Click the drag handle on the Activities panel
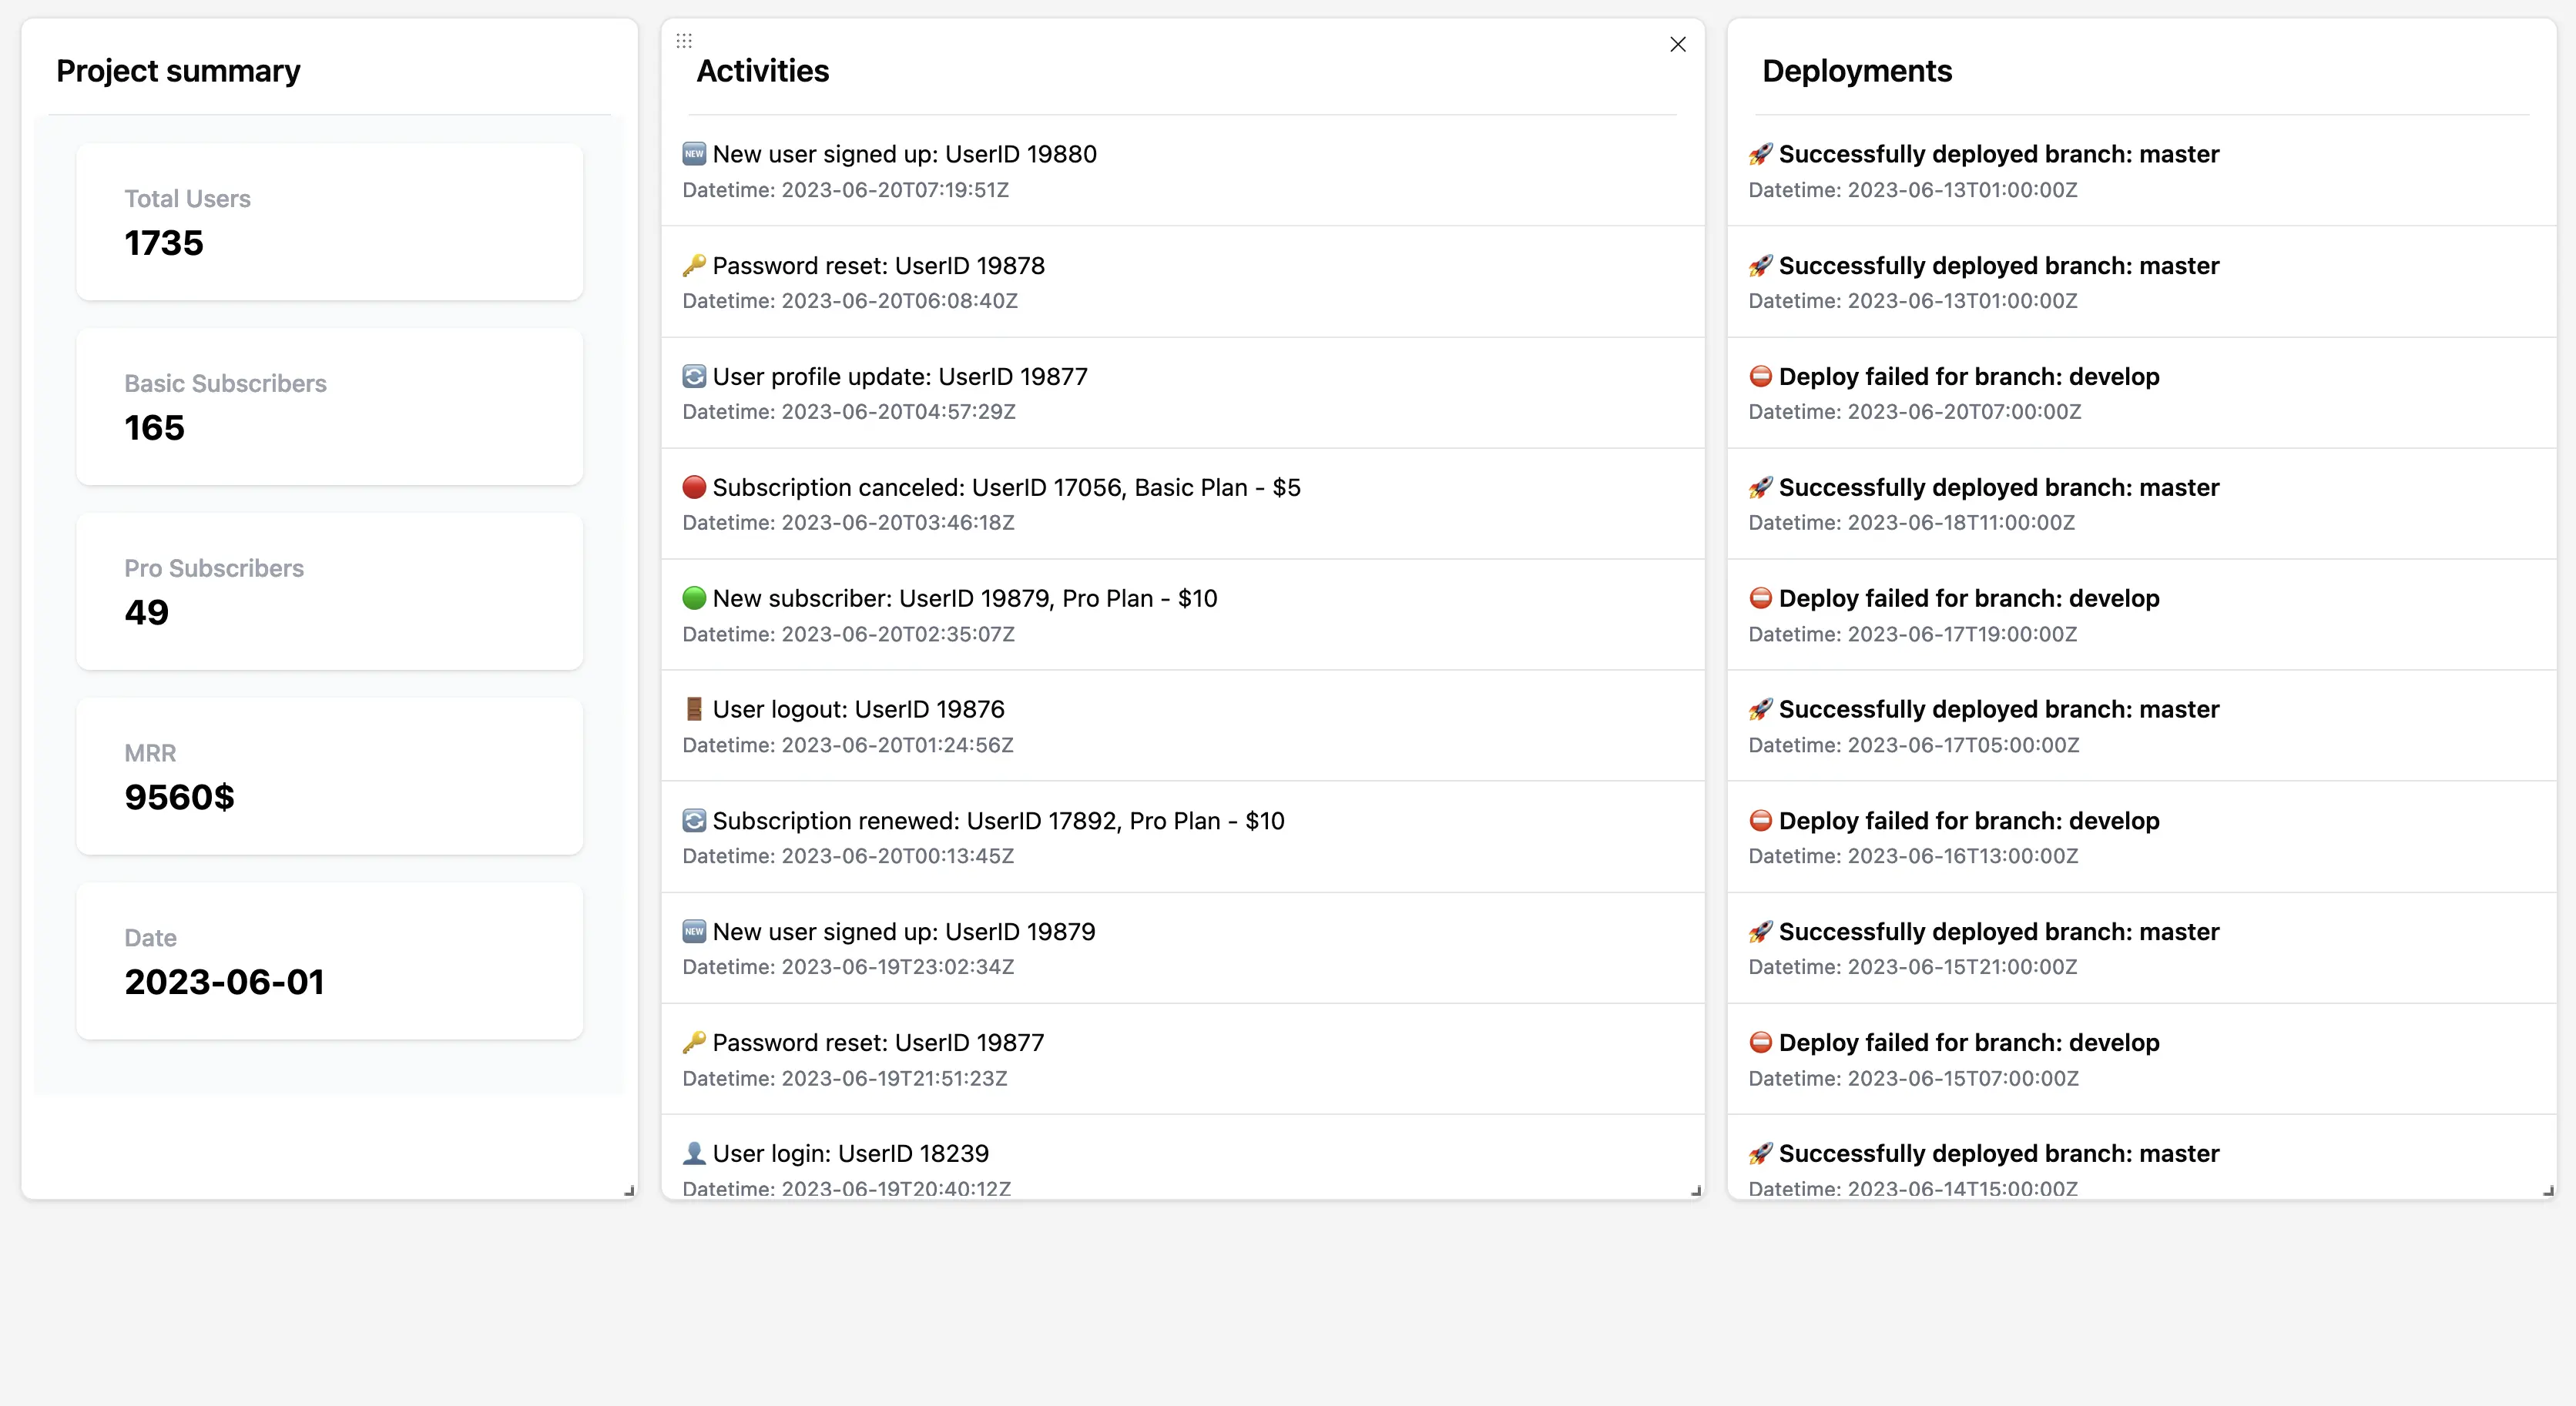This screenshot has width=2576, height=1406. [684, 40]
